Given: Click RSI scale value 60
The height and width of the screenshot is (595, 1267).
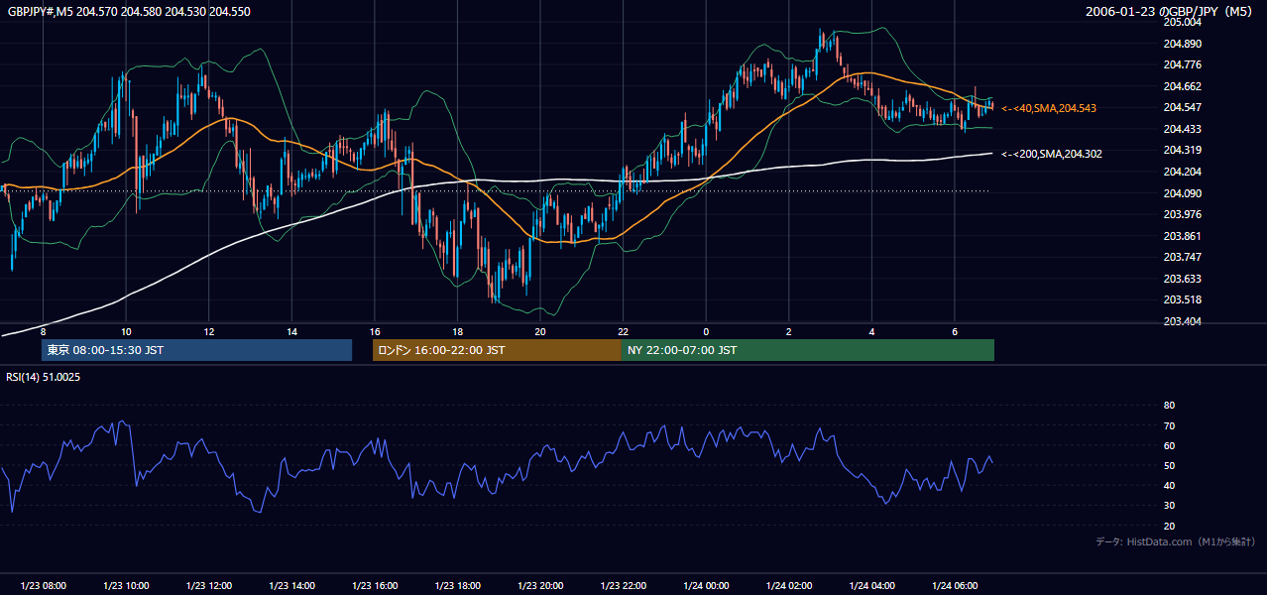Looking at the screenshot, I should click(x=1169, y=446).
